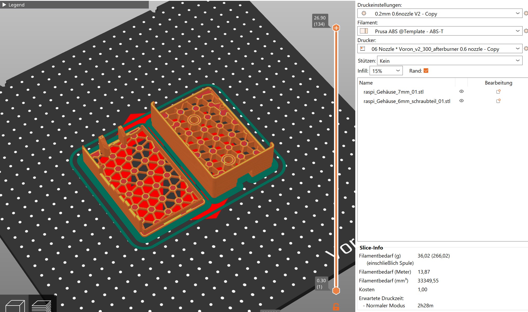Switch to sliced layers preview view
This screenshot has width=528, height=312.
click(x=42, y=305)
